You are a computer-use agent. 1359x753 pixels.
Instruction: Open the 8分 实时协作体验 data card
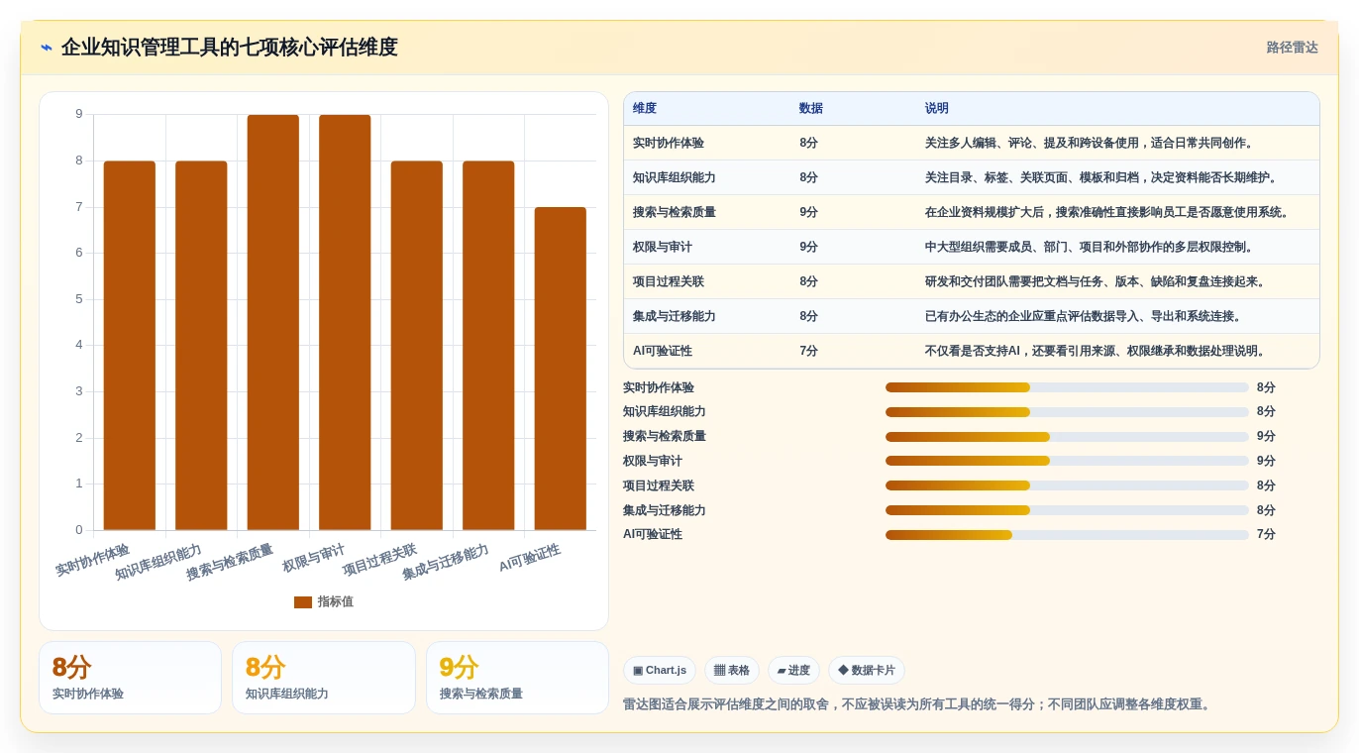pyautogui.click(x=130, y=678)
